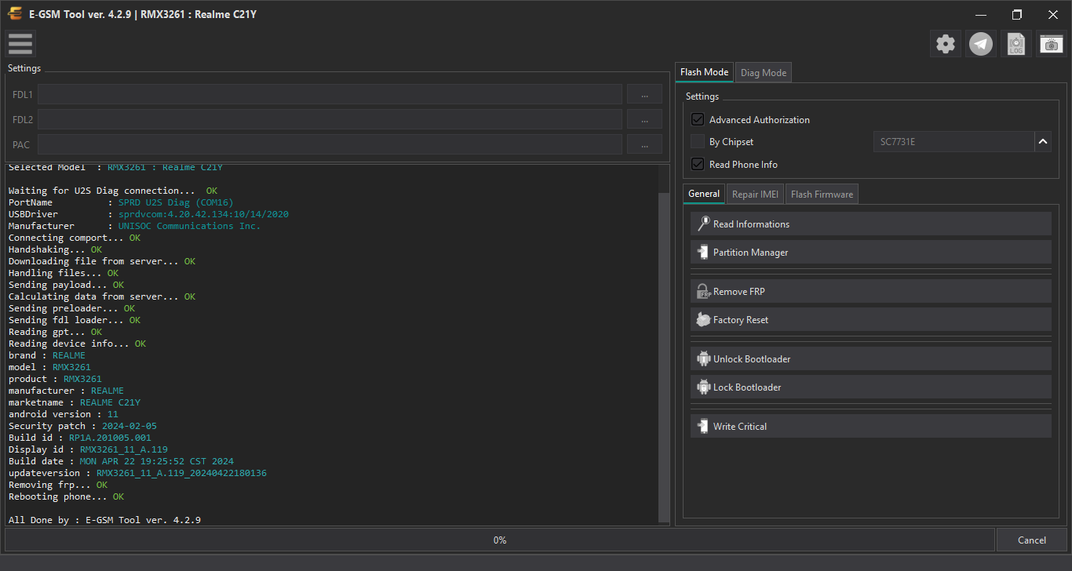The width and height of the screenshot is (1072, 571).
Task: Open the SC7731E chipset combo box
Action: [962, 142]
